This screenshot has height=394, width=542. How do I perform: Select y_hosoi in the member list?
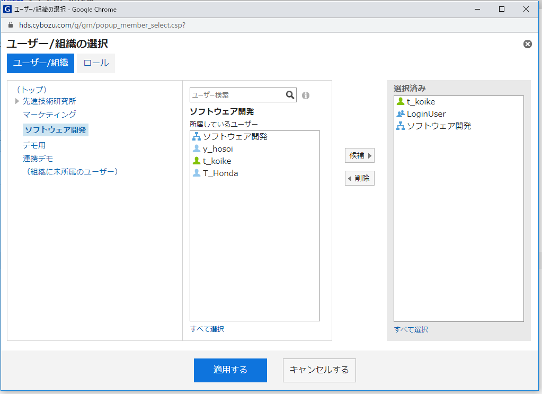[217, 149]
